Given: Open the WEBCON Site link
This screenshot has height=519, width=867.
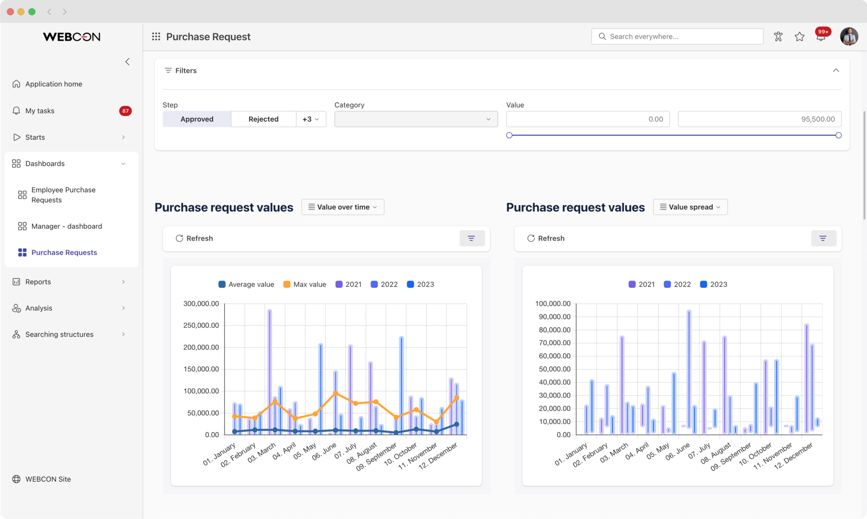Looking at the screenshot, I should (x=48, y=479).
